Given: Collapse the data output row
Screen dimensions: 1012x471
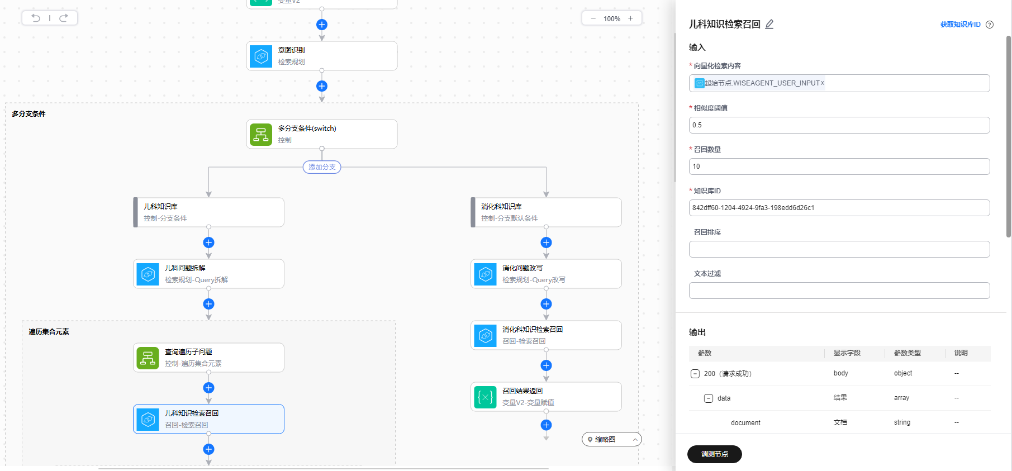Looking at the screenshot, I should point(709,398).
